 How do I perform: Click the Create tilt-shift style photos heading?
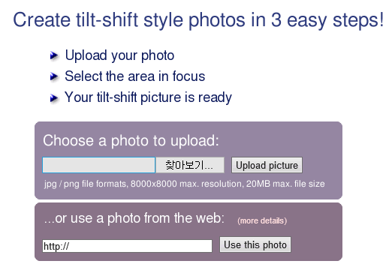click(198, 19)
